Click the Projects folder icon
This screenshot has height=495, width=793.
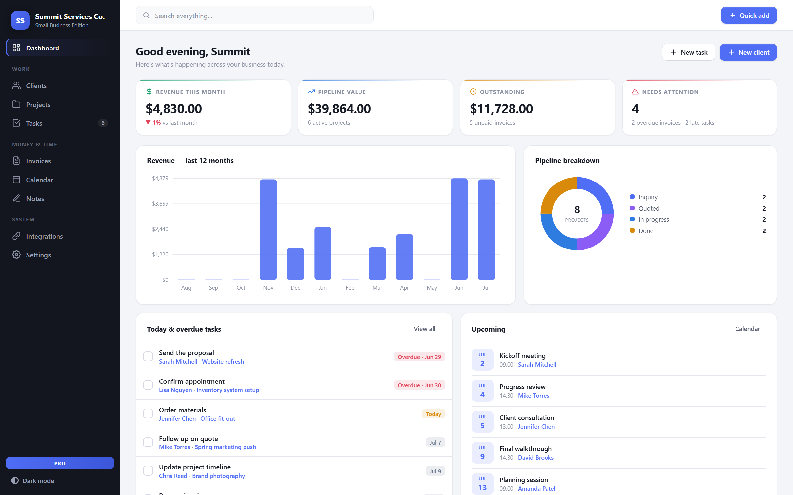(x=16, y=104)
